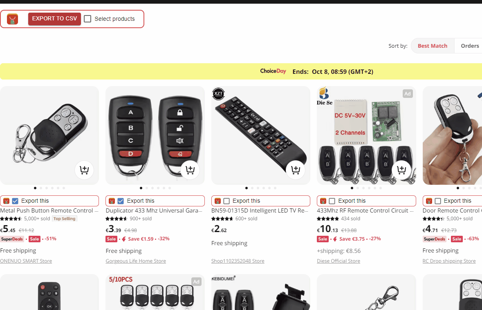Click the Ad badge on RF Remote Circuit
482x310 pixels.
408,94
